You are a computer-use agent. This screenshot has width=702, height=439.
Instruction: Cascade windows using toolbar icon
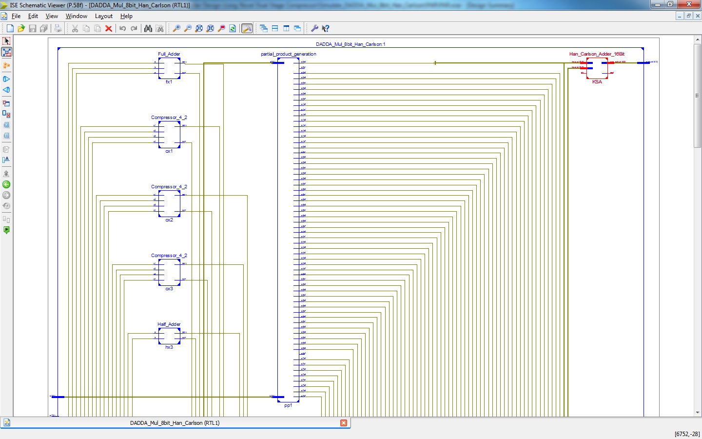coord(264,28)
